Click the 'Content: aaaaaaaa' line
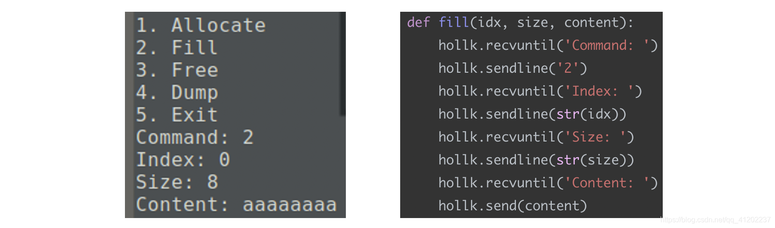The image size is (775, 228). tap(237, 204)
